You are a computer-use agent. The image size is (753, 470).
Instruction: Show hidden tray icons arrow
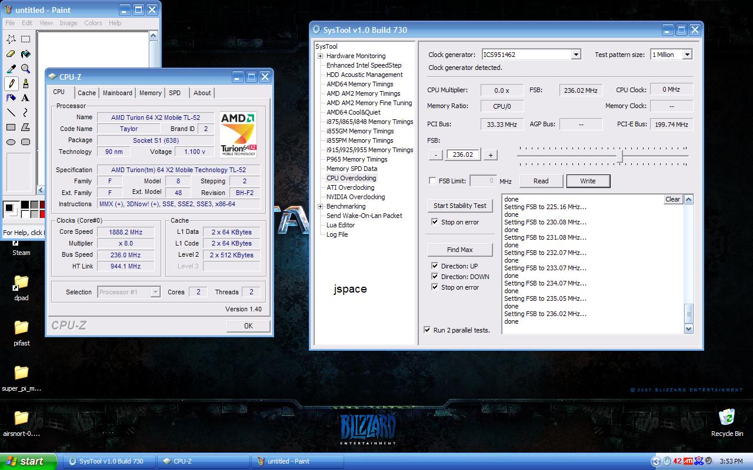point(657,461)
